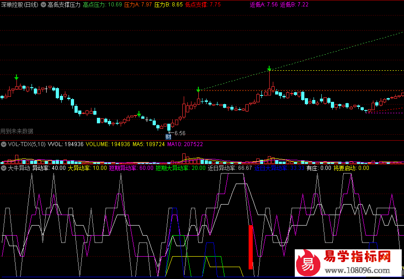Image resolution: width=404 pixels, height=279 pixels.
Task: Expand the 高低支撑压力 indicator dropdown arrow
Action: coord(43,5)
